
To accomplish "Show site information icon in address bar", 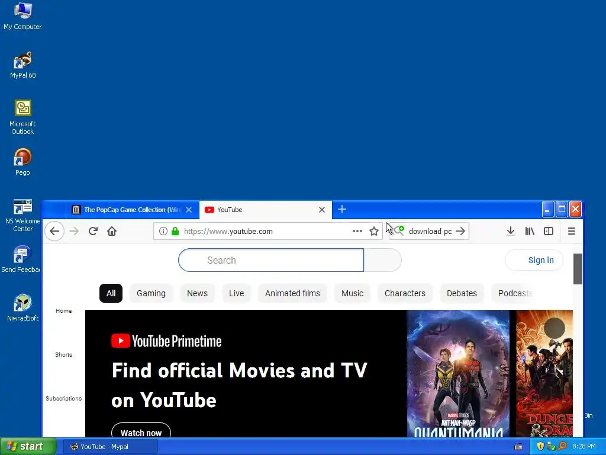I will [x=163, y=232].
